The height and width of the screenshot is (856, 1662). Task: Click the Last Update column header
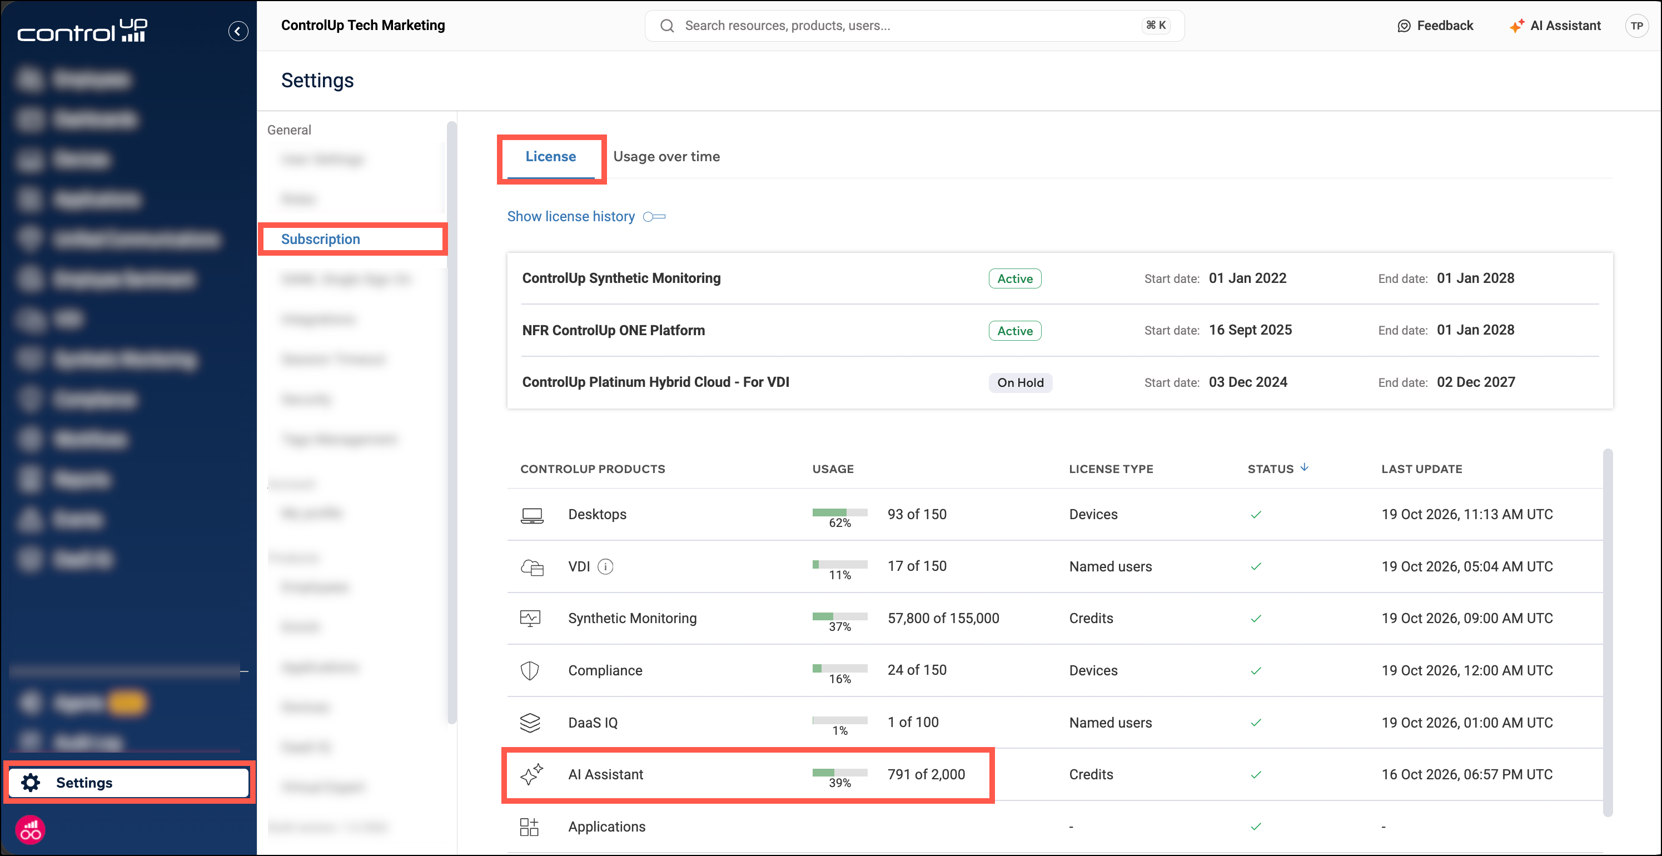pyautogui.click(x=1422, y=469)
